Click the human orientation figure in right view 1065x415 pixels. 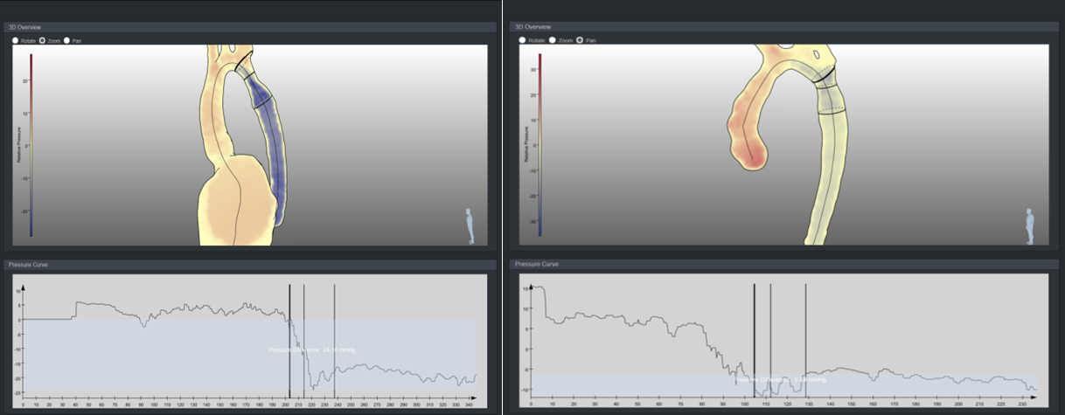(x=1029, y=226)
